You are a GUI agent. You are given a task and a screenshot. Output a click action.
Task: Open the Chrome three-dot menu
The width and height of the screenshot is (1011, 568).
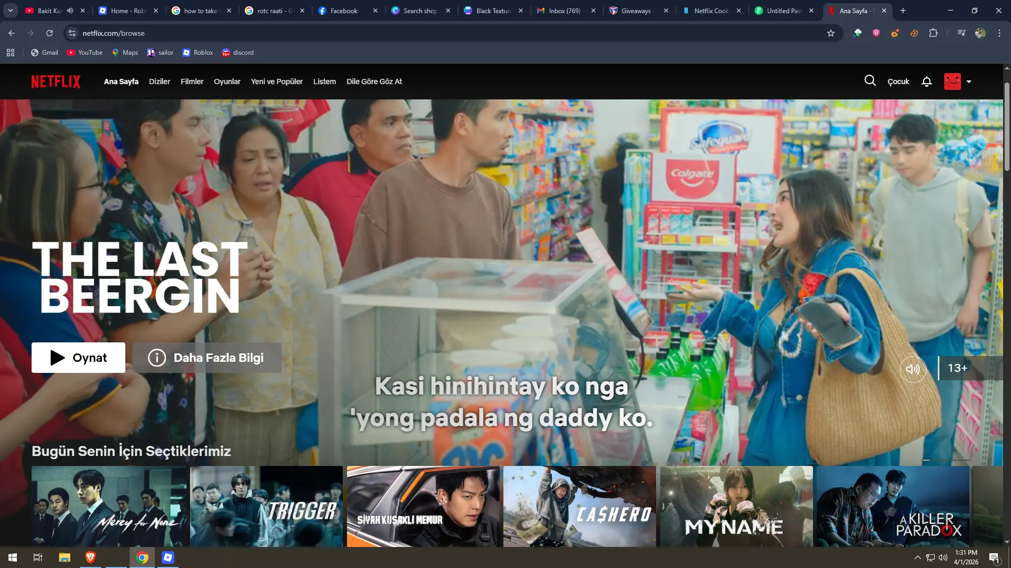[999, 33]
